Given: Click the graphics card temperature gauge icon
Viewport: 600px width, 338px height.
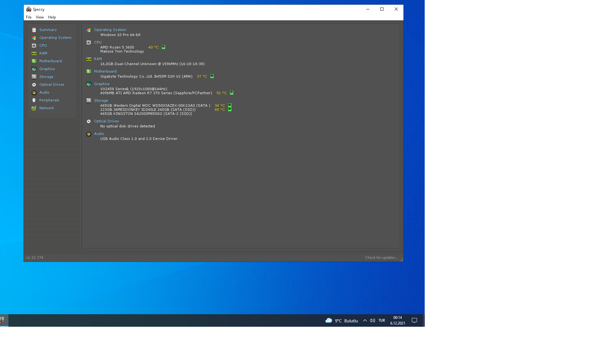Looking at the screenshot, I should [232, 93].
